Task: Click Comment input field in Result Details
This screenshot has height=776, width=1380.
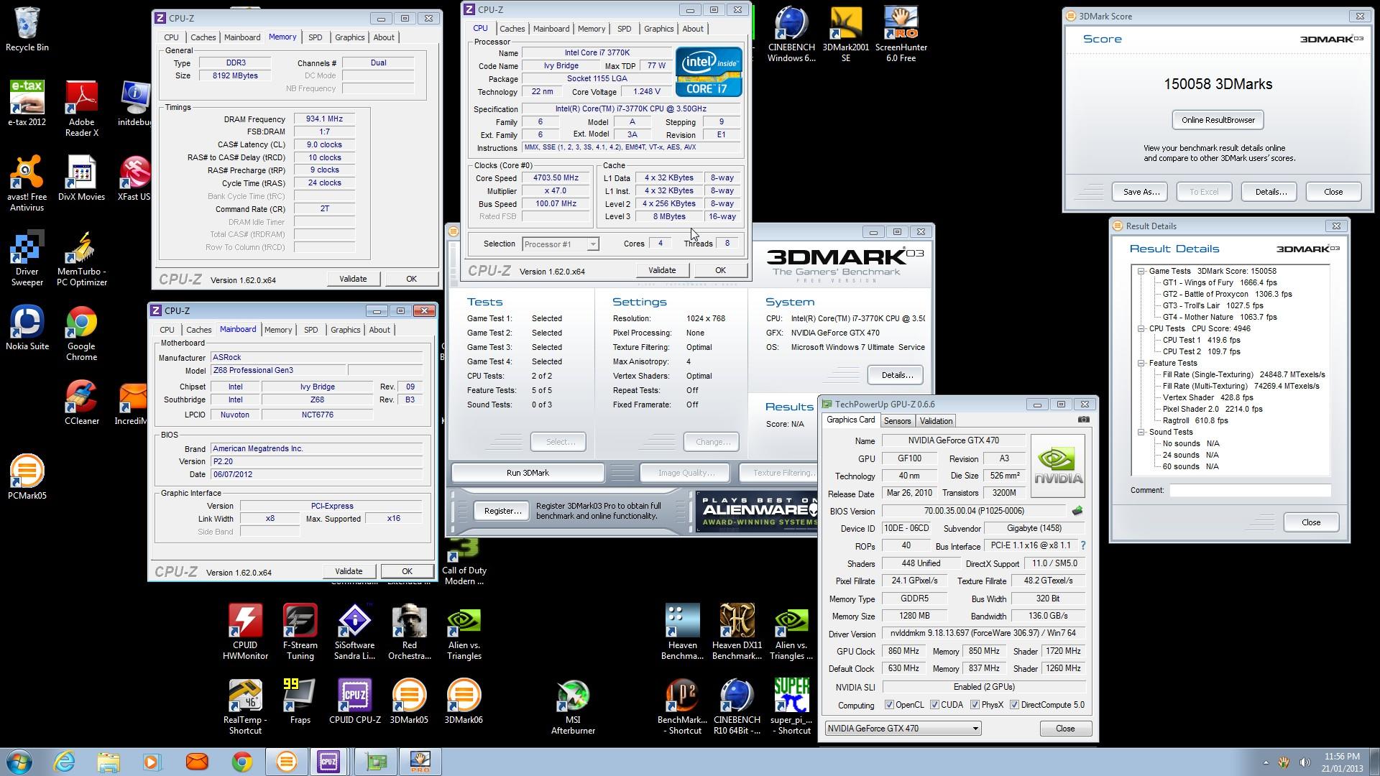Action: click(x=1250, y=490)
